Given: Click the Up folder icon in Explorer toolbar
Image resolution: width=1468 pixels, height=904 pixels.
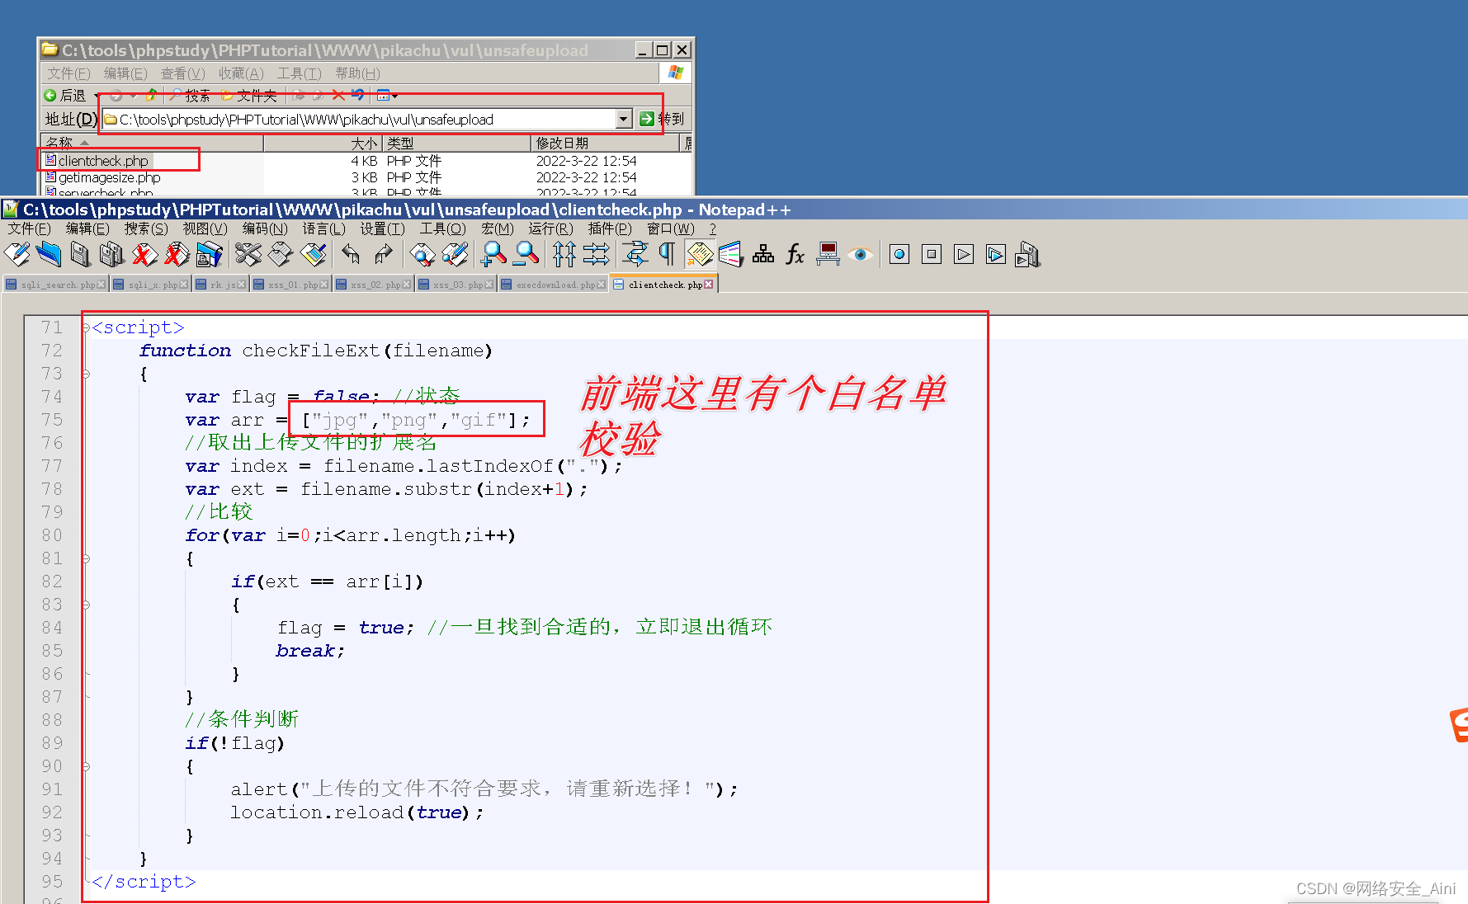Looking at the screenshot, I should coord(151,96).
